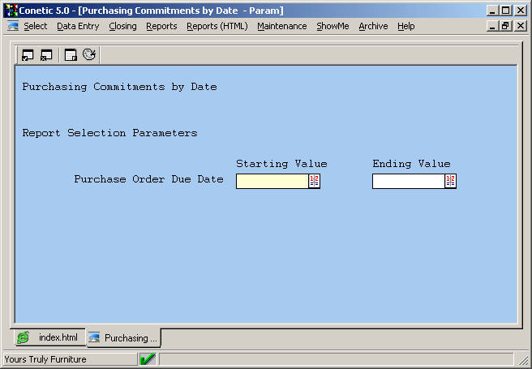Screen dimensions: 532x369
Task: Open date picker for Ending Value
Action: pos(451,181)
